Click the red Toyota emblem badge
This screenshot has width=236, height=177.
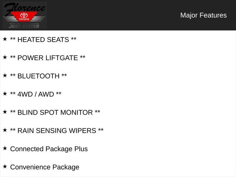coord(24,16)
